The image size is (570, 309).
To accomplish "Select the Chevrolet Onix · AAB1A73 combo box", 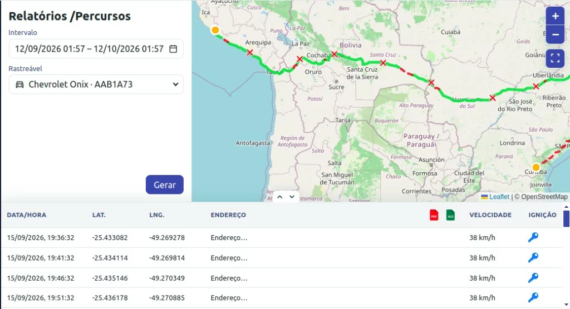I will 96,84.
